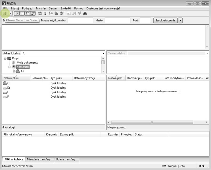Reconnect to the last server icon
The height and width of the screenshot is (170, 211).
(x=61, y=14)
